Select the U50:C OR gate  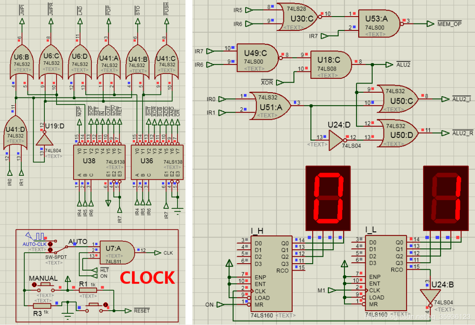(397, 99)
